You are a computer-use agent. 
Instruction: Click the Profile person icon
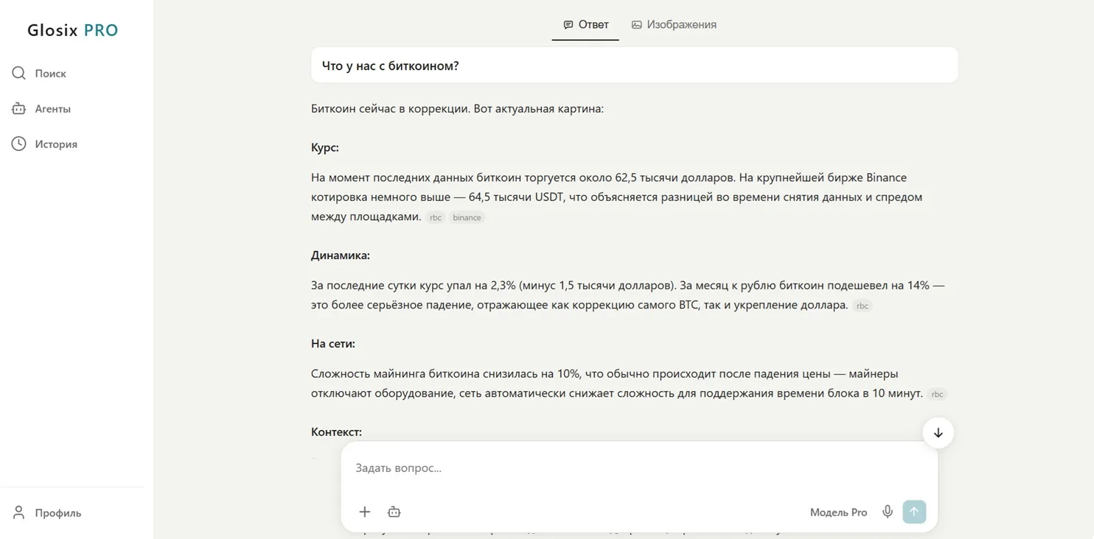19,512
